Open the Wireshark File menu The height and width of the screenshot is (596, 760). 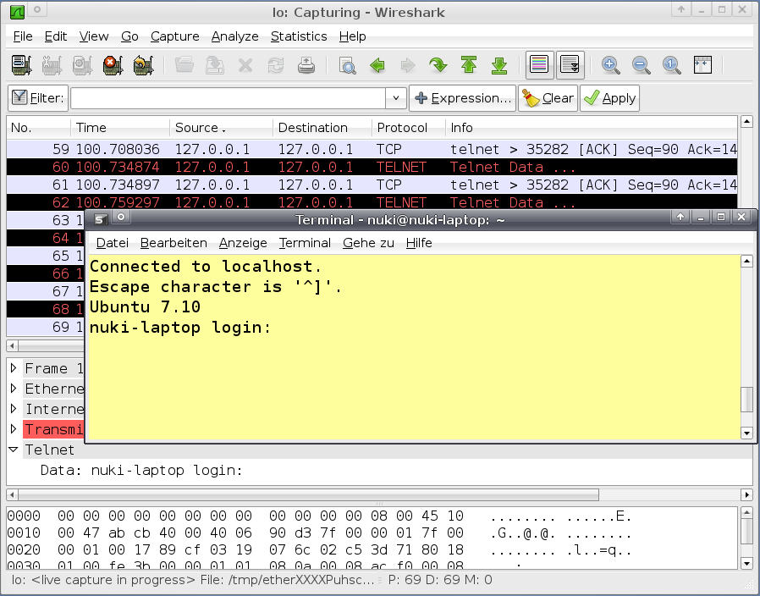coord(23,36)
